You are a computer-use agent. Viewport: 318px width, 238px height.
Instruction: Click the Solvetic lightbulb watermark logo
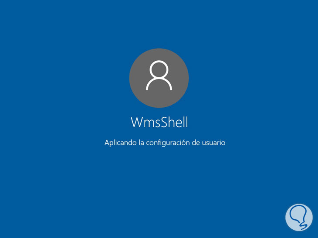pyautogui.click(x=299, y=217)
